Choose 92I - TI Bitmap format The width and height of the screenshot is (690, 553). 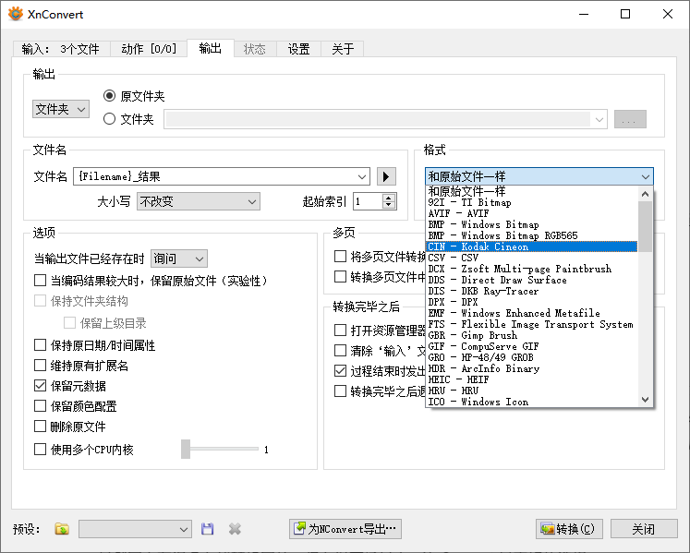pos(531,202)
